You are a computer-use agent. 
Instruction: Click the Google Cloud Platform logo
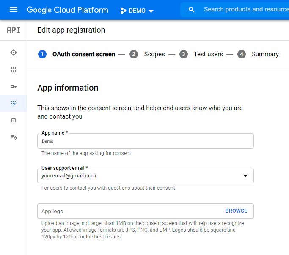pyautogui.click(x=67, y=10)
